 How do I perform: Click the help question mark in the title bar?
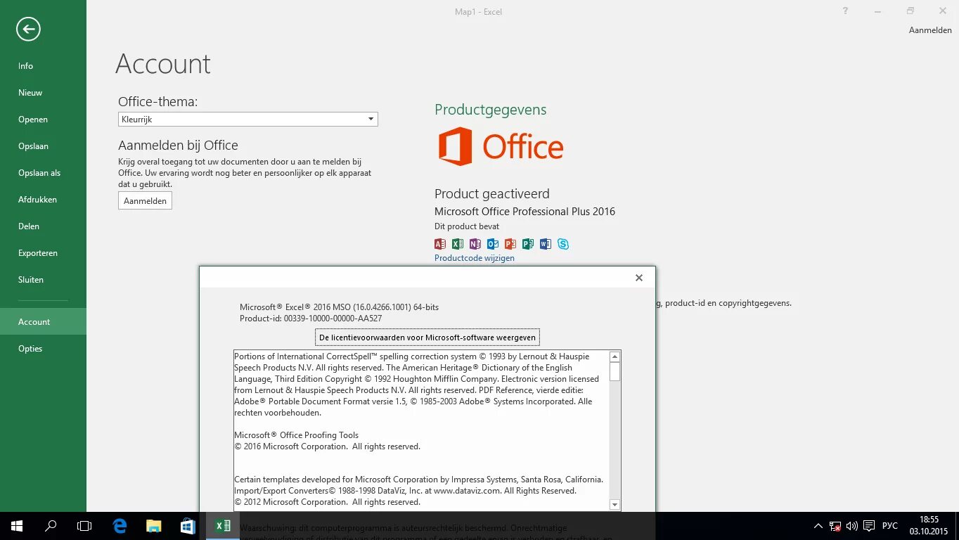846,11
